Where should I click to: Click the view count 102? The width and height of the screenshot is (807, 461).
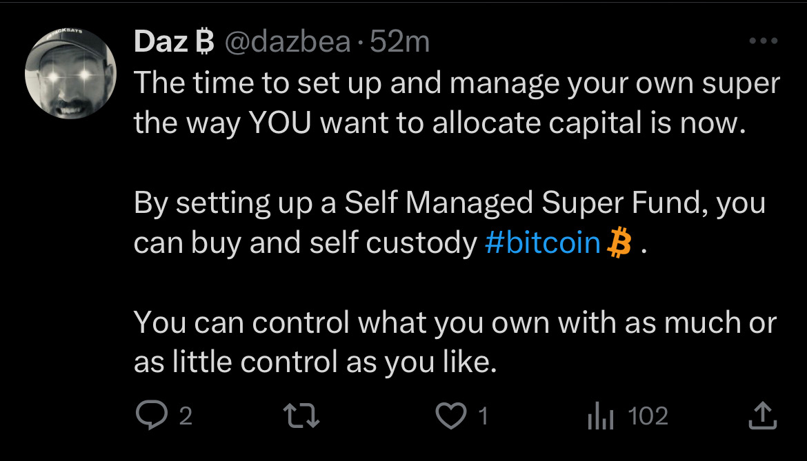tap(648, 416)
